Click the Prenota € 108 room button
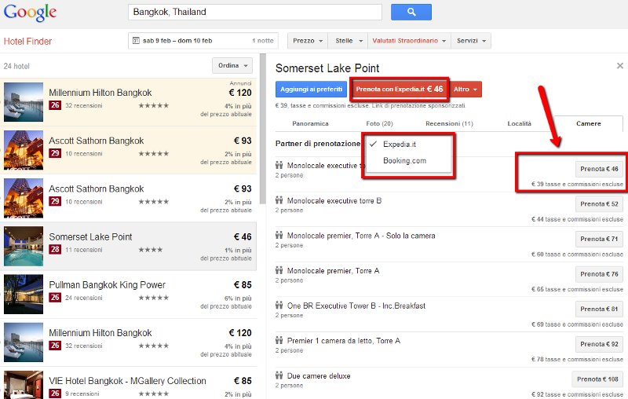 [597, 379]
